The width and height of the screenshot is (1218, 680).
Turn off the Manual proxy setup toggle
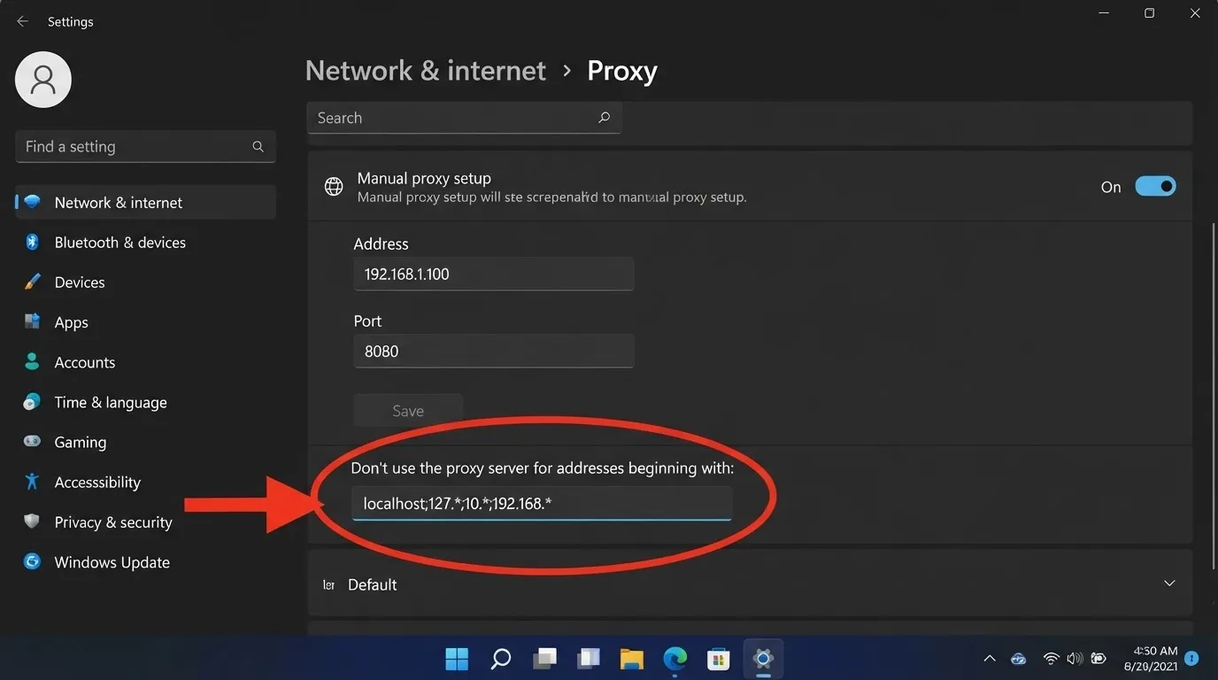[1155, 187]
